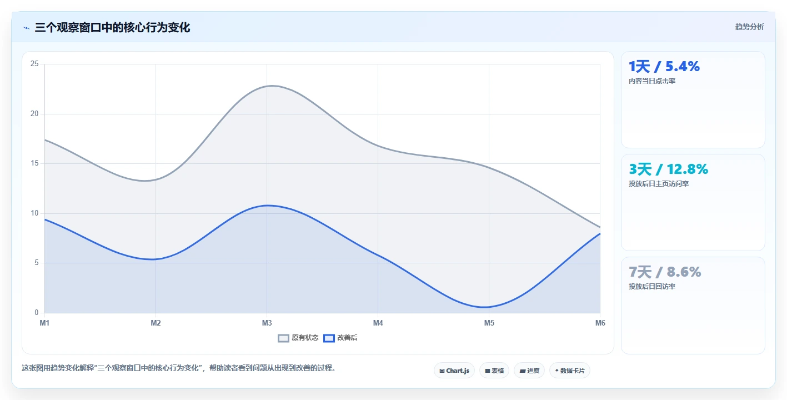Click the 投放后日回访率 caption
The height and width of the screenshot is (400, 787).
(652, 287)
